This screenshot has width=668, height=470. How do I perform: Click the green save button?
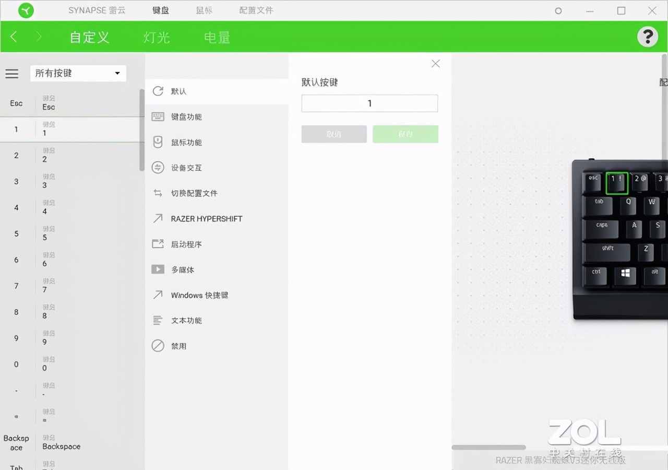(405, 134)
